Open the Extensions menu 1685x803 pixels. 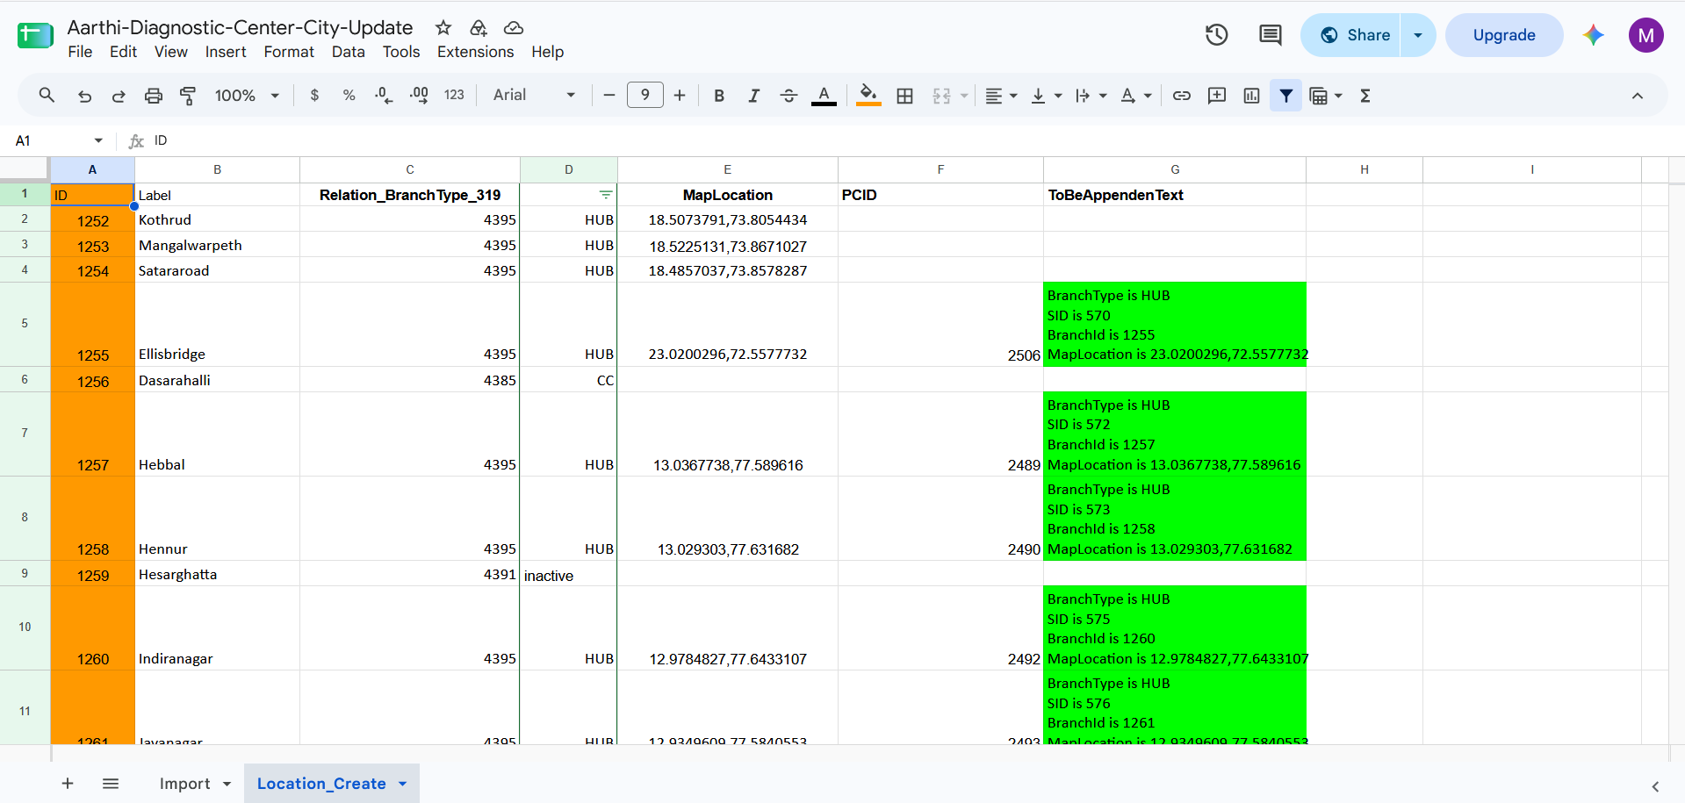tap(475, 52)
